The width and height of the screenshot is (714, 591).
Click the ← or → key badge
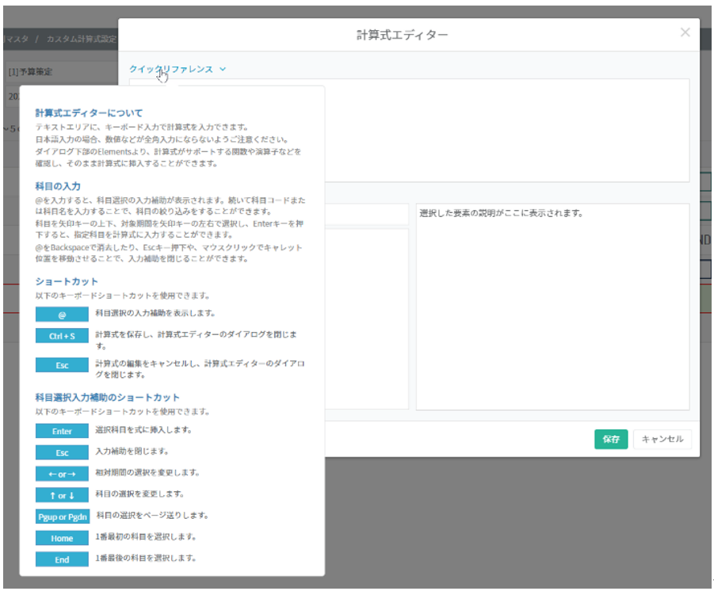pyautogui.click(x=62, y=475)
